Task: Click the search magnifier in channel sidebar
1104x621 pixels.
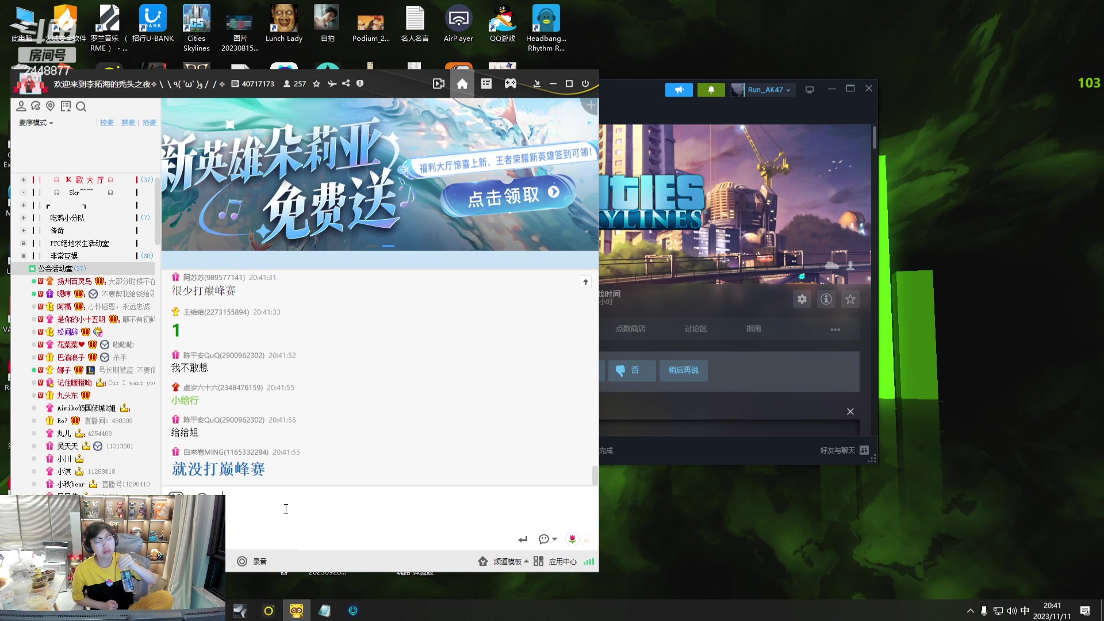Action: 81,106
